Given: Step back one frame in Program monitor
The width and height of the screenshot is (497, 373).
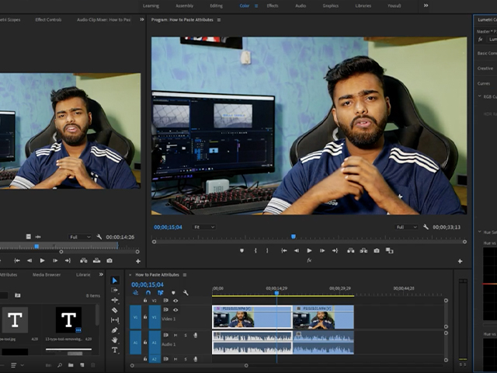Looking at the screenshot, I should click(297, 250).
